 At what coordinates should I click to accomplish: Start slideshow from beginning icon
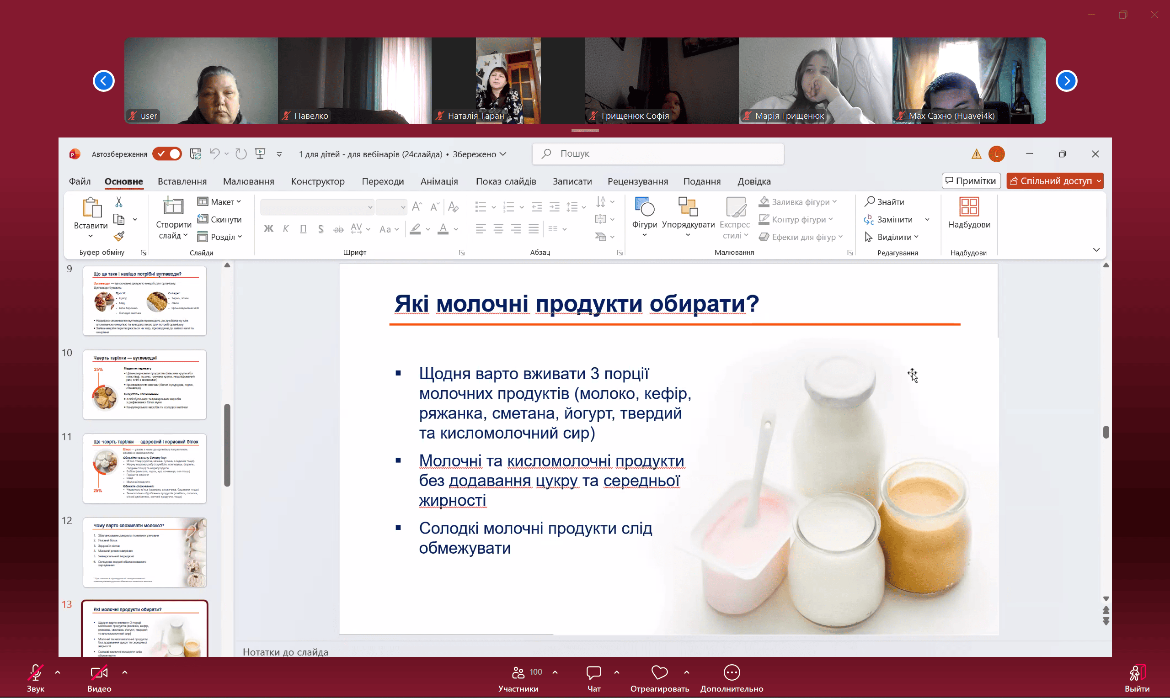tap(260, 154)
